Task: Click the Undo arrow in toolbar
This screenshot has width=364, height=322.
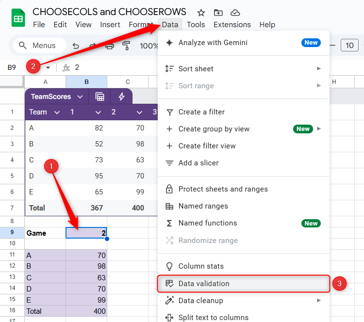Action: click(x=76, y=46)
